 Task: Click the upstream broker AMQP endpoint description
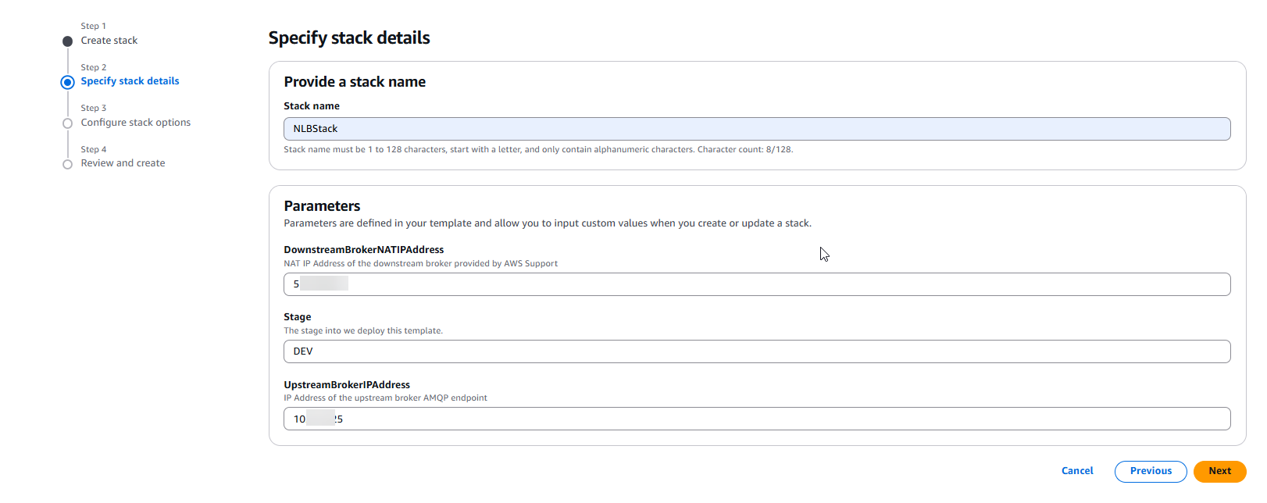point(386,398)
